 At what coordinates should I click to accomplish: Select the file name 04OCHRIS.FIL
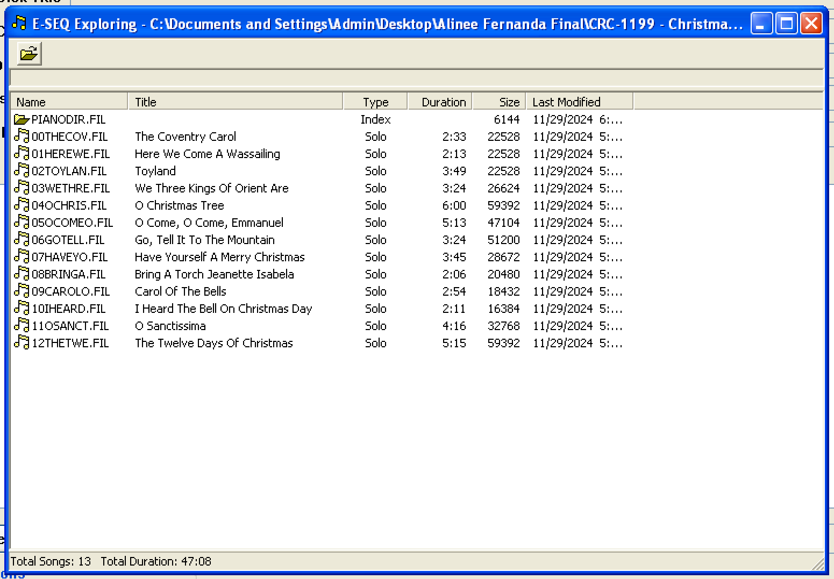[69, 205]
